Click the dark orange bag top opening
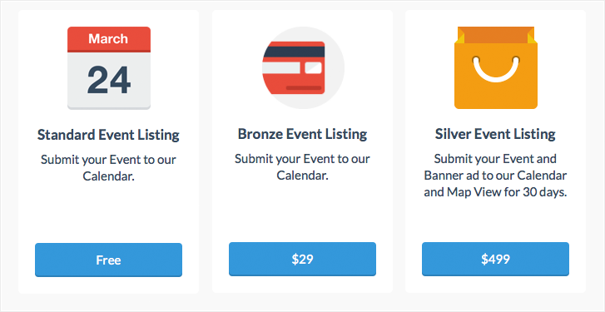Viewport: 605px width, 312px height. point(496,35)
